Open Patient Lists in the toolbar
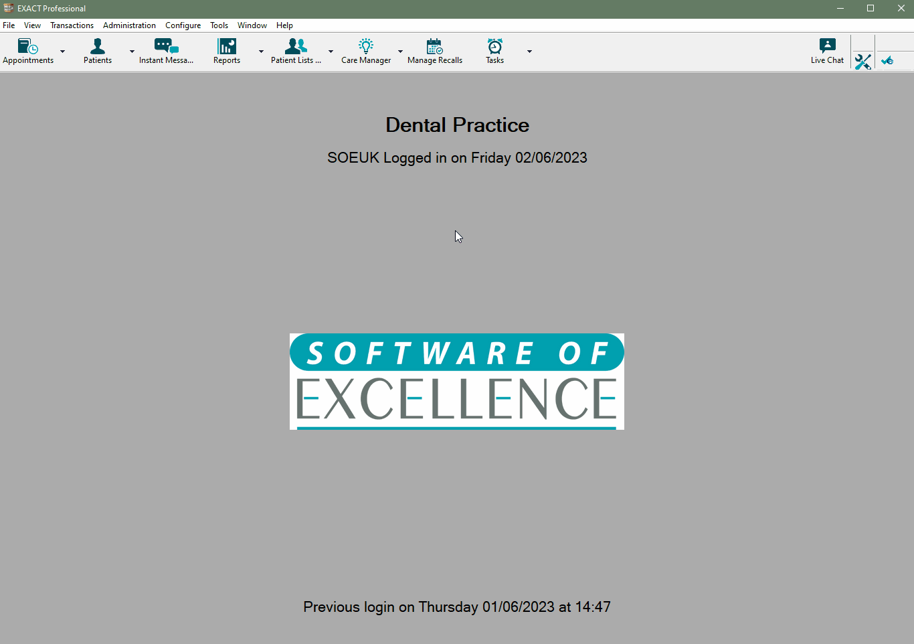 click(x=296, y=47)
